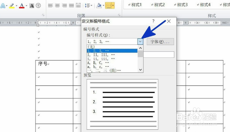The width and height of the screenshot is (230, 132).
Task: Open the highlight color dropdown arrow
Action: coord(16,6)
